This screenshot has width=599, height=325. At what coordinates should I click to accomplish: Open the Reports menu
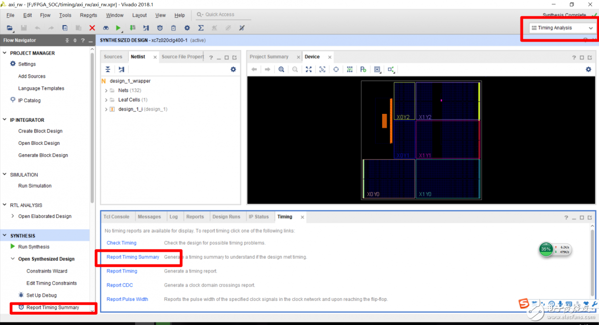(x=88, y=15)
